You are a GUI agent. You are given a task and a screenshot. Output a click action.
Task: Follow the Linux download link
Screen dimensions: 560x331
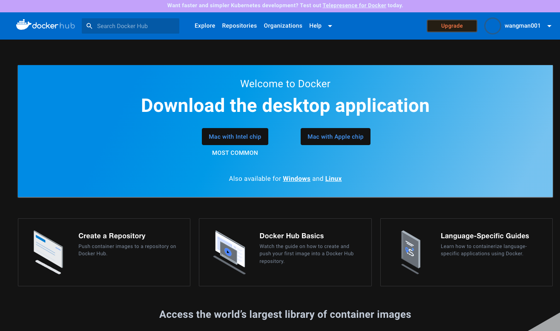pyautogui.click(x=333, y=179)
